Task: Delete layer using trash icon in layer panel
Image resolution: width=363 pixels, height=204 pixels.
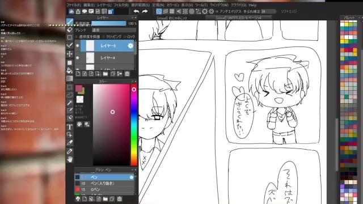Action: (127, 74)
